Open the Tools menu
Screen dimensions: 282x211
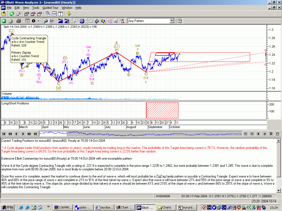tap(36, 8)
